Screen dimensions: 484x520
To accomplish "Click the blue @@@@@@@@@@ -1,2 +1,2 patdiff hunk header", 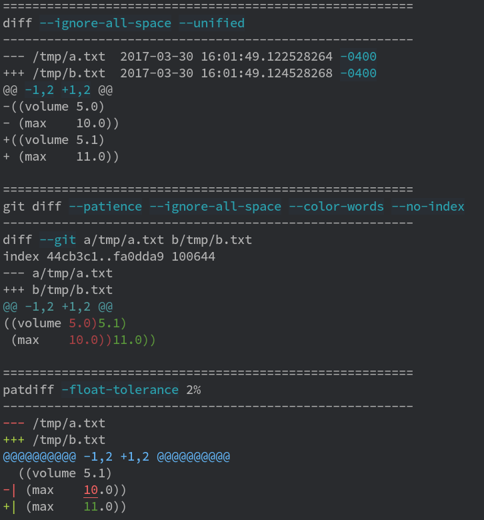I will (x=116, y=457).
